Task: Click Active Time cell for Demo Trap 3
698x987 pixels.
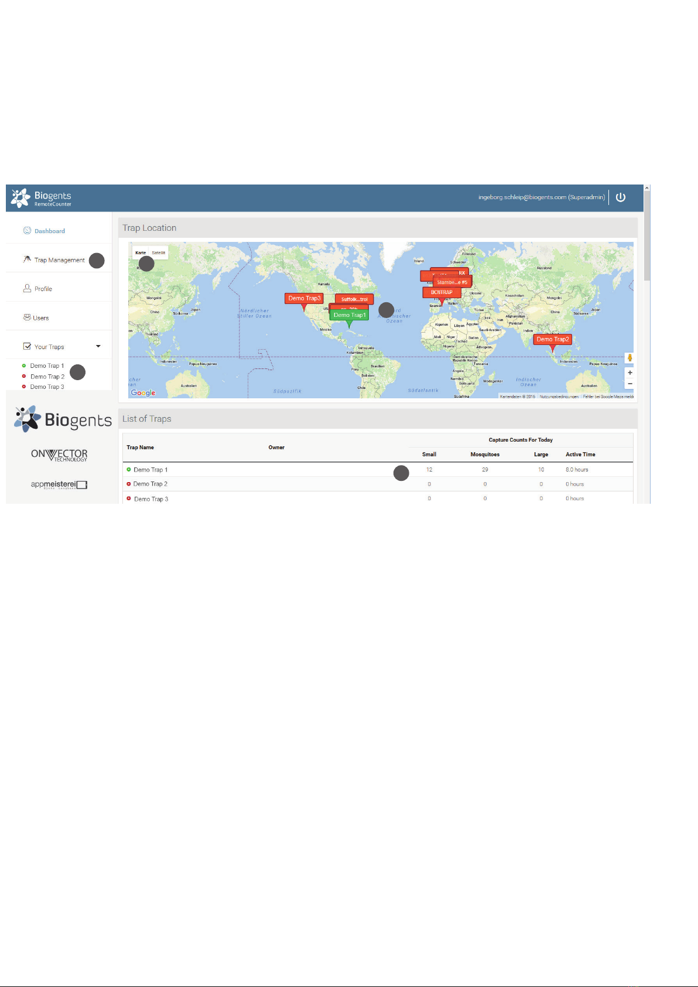Action: click(574, 498)
